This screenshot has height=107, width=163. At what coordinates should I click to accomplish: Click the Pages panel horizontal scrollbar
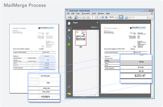84,95
